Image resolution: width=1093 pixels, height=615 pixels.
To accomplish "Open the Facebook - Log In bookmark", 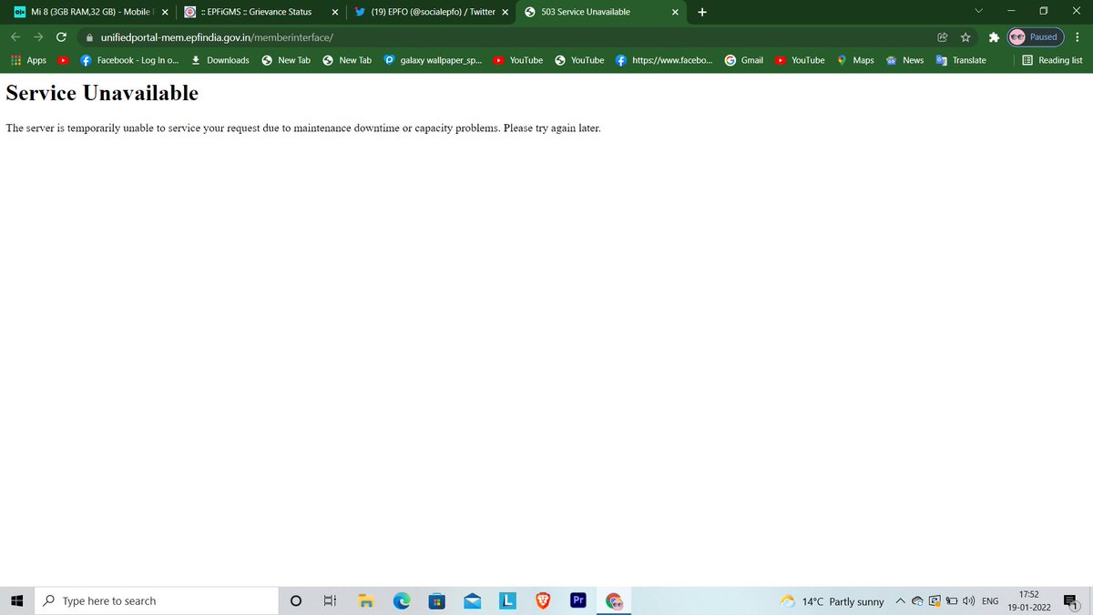I will coord(129,60).
